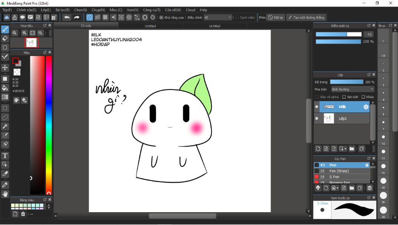This screenshot has height=225, width=398.
Task: Select the Move tool
Action: tap(5, 68)
